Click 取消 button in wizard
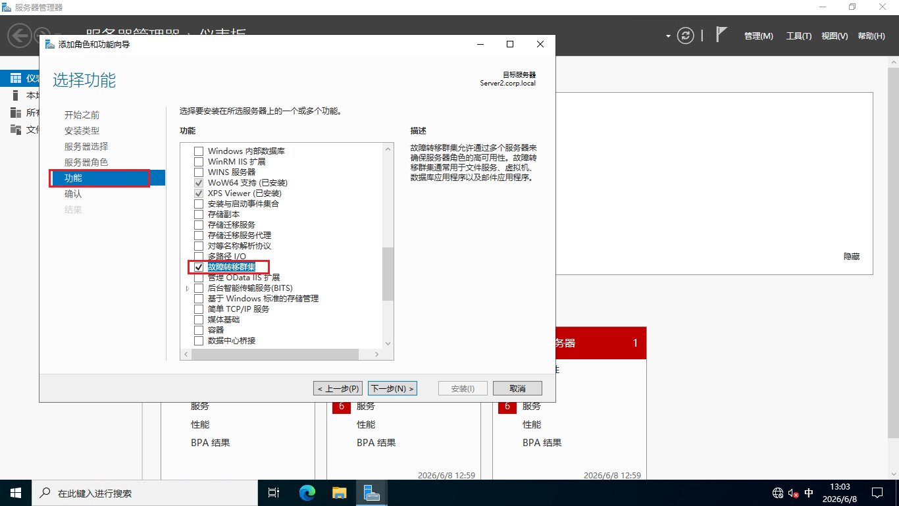The height and width of the screenshot is (506, 899). (517, 388)
